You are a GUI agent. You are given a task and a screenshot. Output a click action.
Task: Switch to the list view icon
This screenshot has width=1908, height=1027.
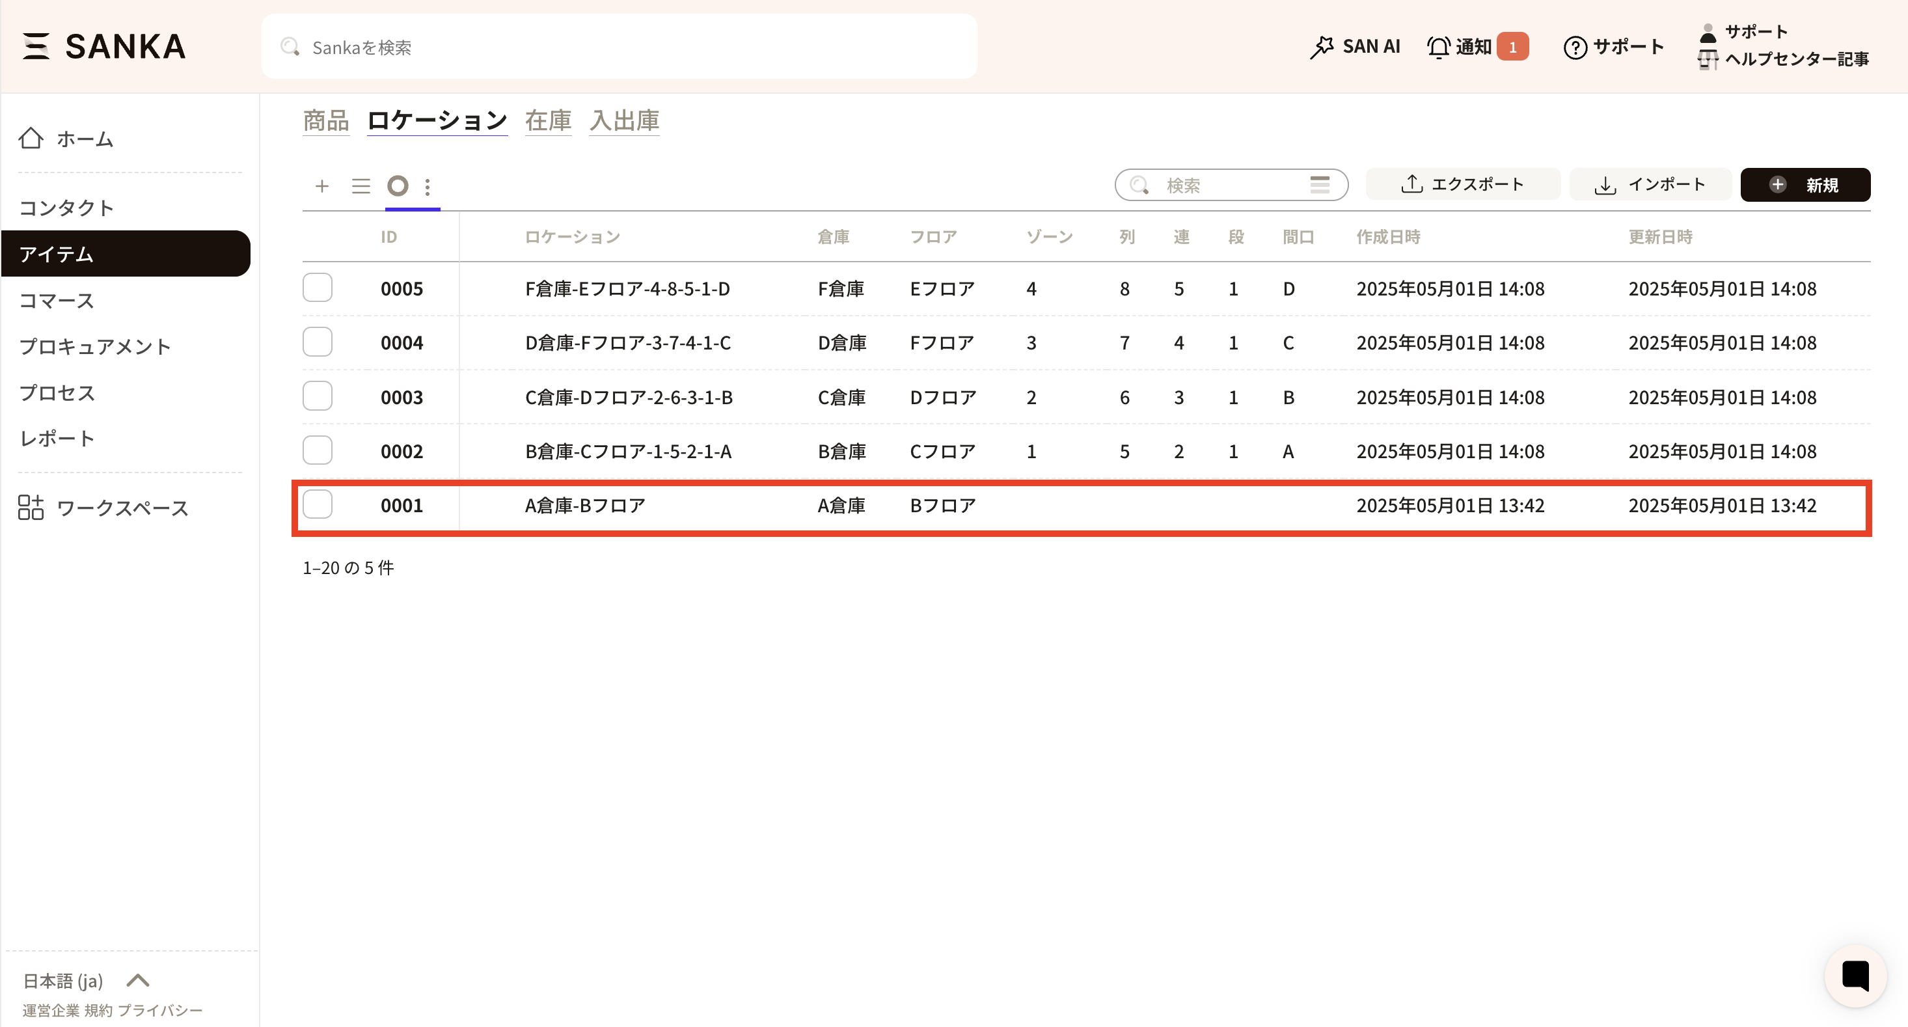(361, 186)
